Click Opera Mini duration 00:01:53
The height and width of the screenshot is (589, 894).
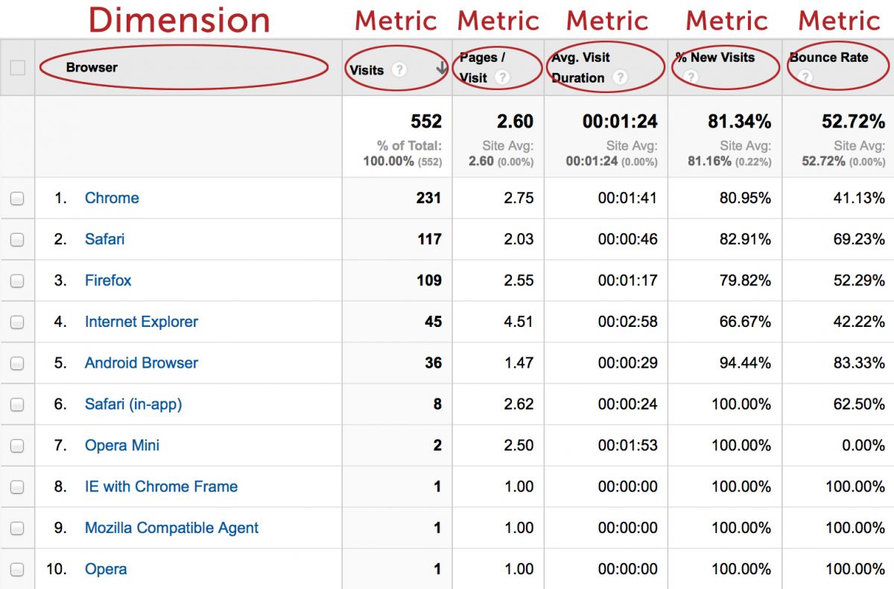point(628,445)
